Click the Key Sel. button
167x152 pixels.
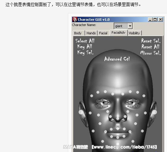(85, 53)
